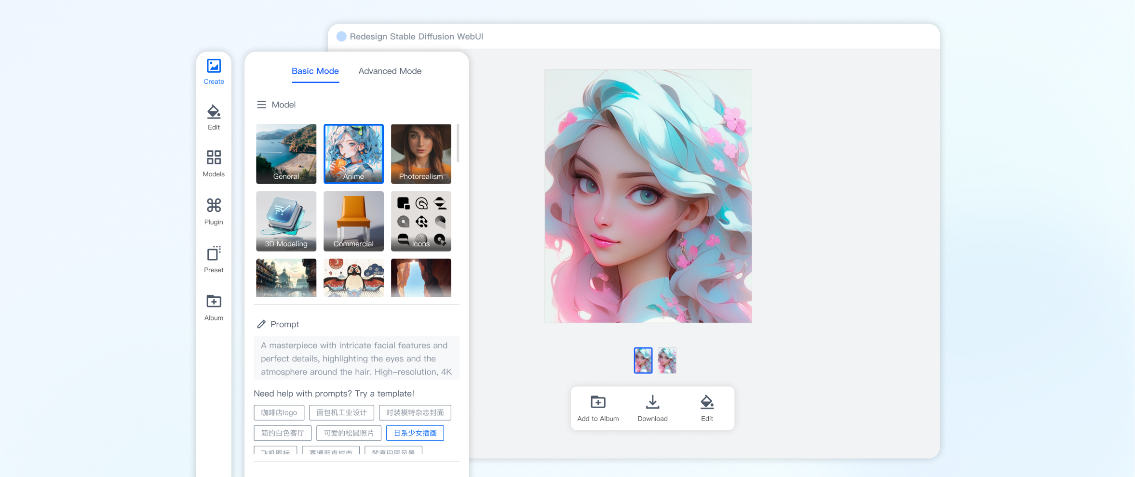Choose the 面包机工业设计 template

point(342,413)
